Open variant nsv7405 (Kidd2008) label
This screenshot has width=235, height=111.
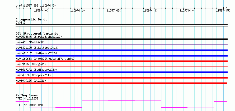[x=30, y=42]
